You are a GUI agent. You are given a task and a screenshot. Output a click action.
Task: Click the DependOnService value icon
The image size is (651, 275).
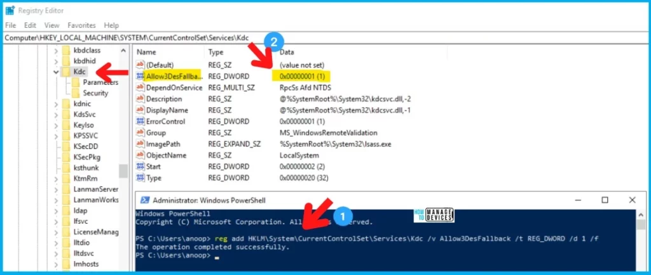pos(140,87)
